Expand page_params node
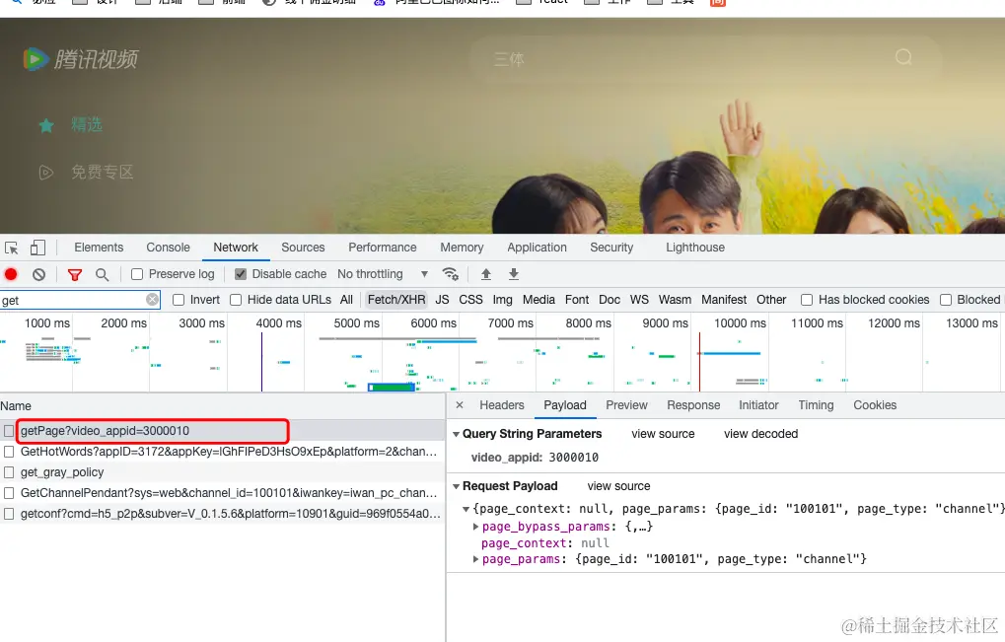Image resolution: width=1005 pixels, height=642 pixels. pos(475,559)
